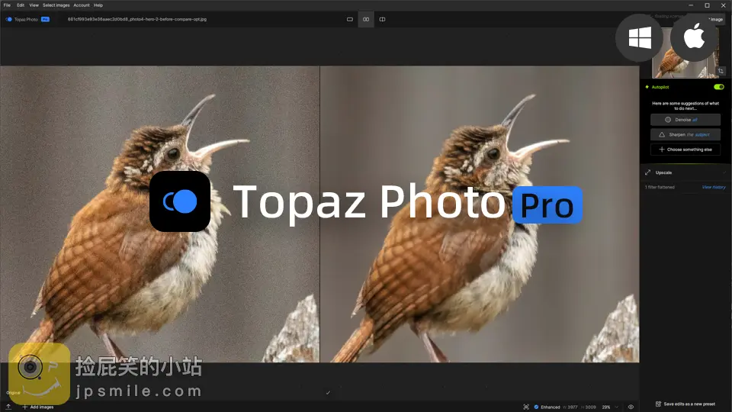Image resolution: width=732 pixels, height=412 pixels.
Task: Open the File menu
Action: click(7, 5)
